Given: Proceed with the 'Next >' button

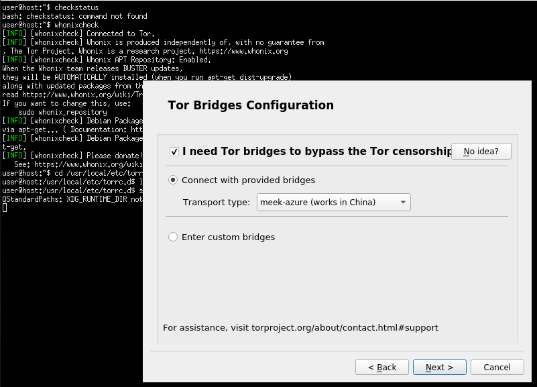Looking at the screenshot, I should pyautogui.click(x=439, y=367).
